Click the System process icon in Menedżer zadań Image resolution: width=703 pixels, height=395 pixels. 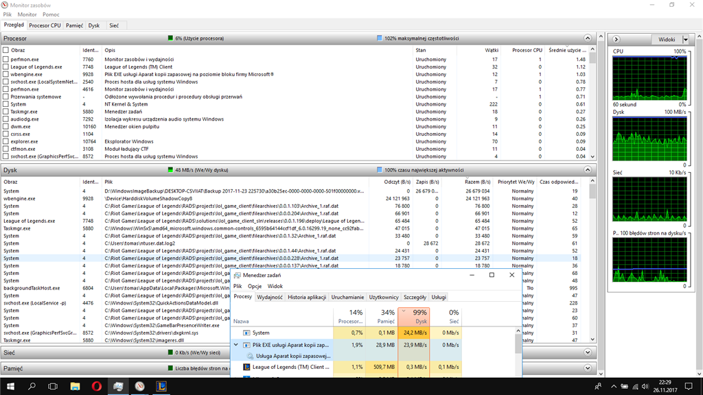click(246, 333)
